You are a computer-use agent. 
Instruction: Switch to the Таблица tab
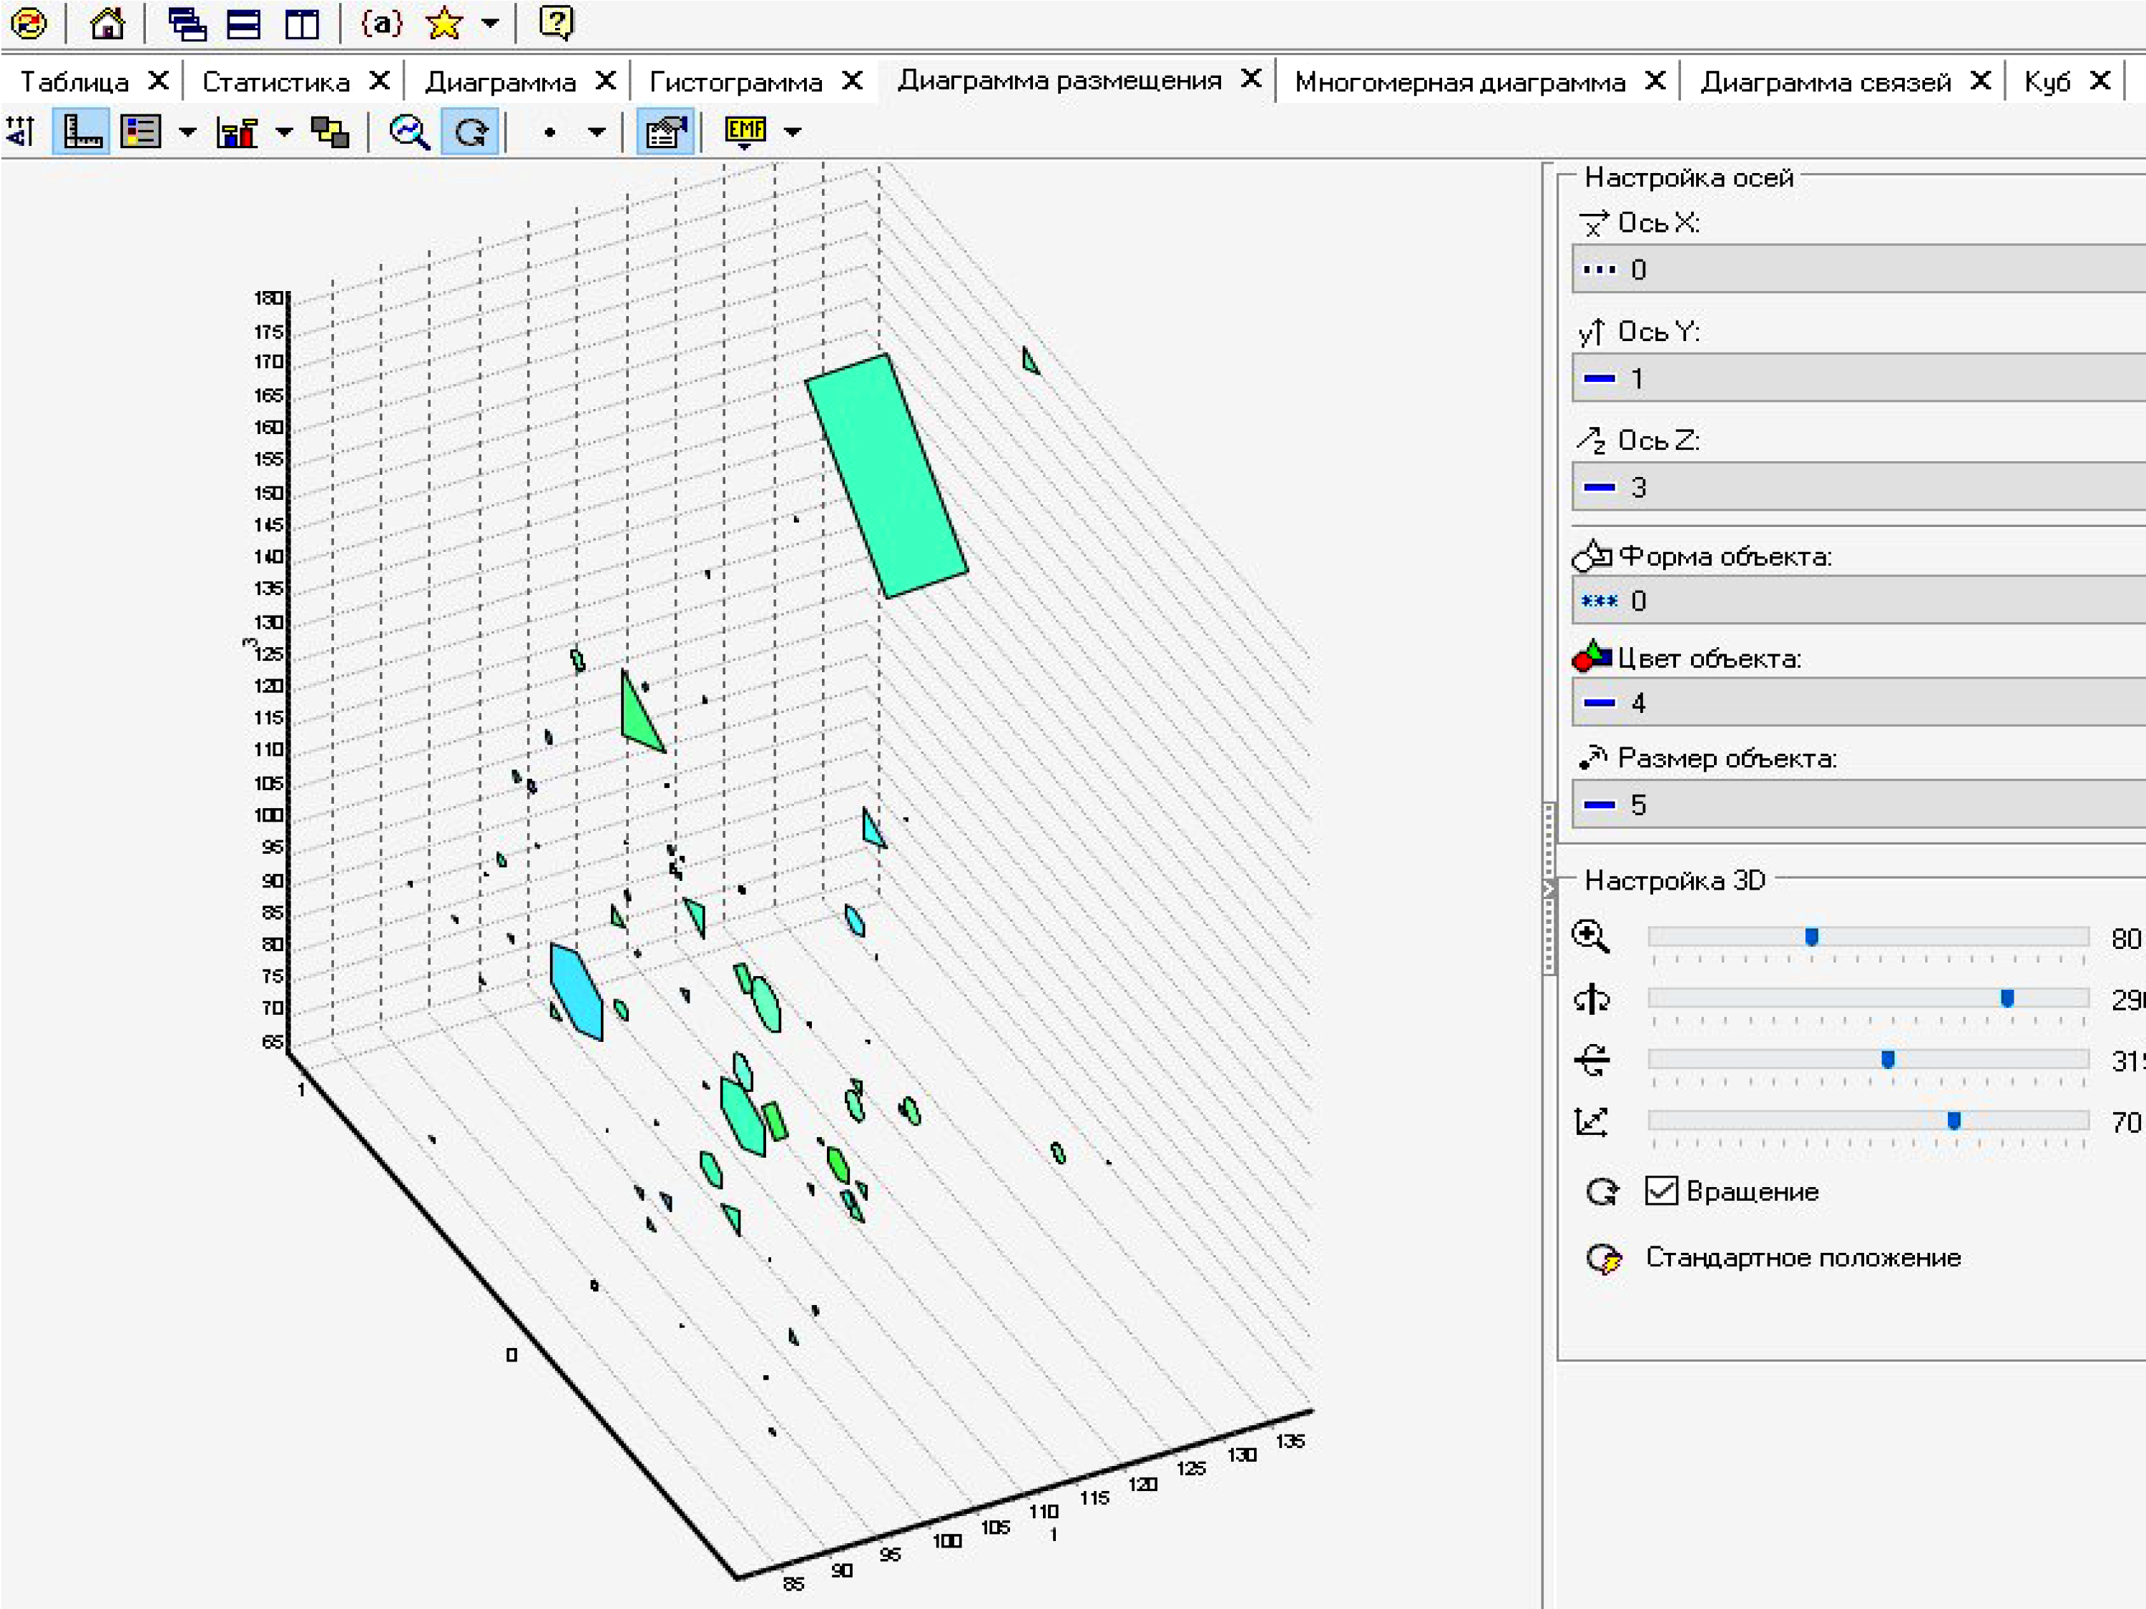pyautogui.click(x=74, y=82)
